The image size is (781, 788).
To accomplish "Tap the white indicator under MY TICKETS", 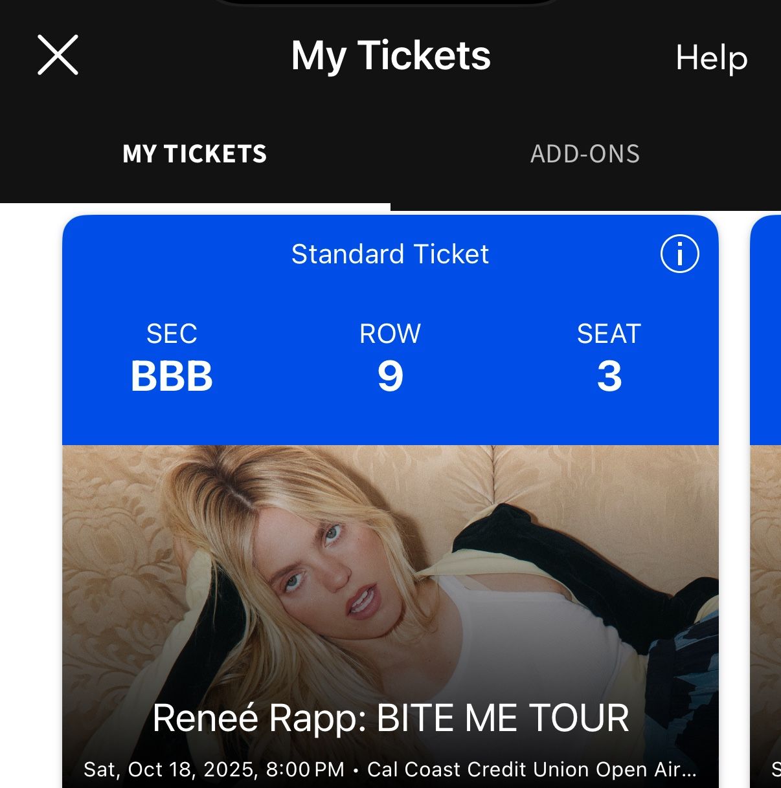I will coord(194,207).
